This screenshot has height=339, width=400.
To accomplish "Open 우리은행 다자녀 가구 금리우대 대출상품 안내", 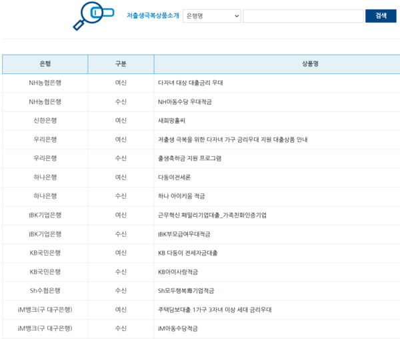I will [233, 139].
